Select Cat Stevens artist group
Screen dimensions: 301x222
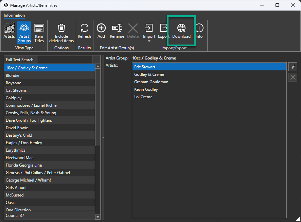[49, 90]
